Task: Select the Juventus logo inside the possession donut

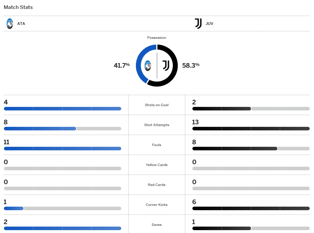Action: coord(166,66)
